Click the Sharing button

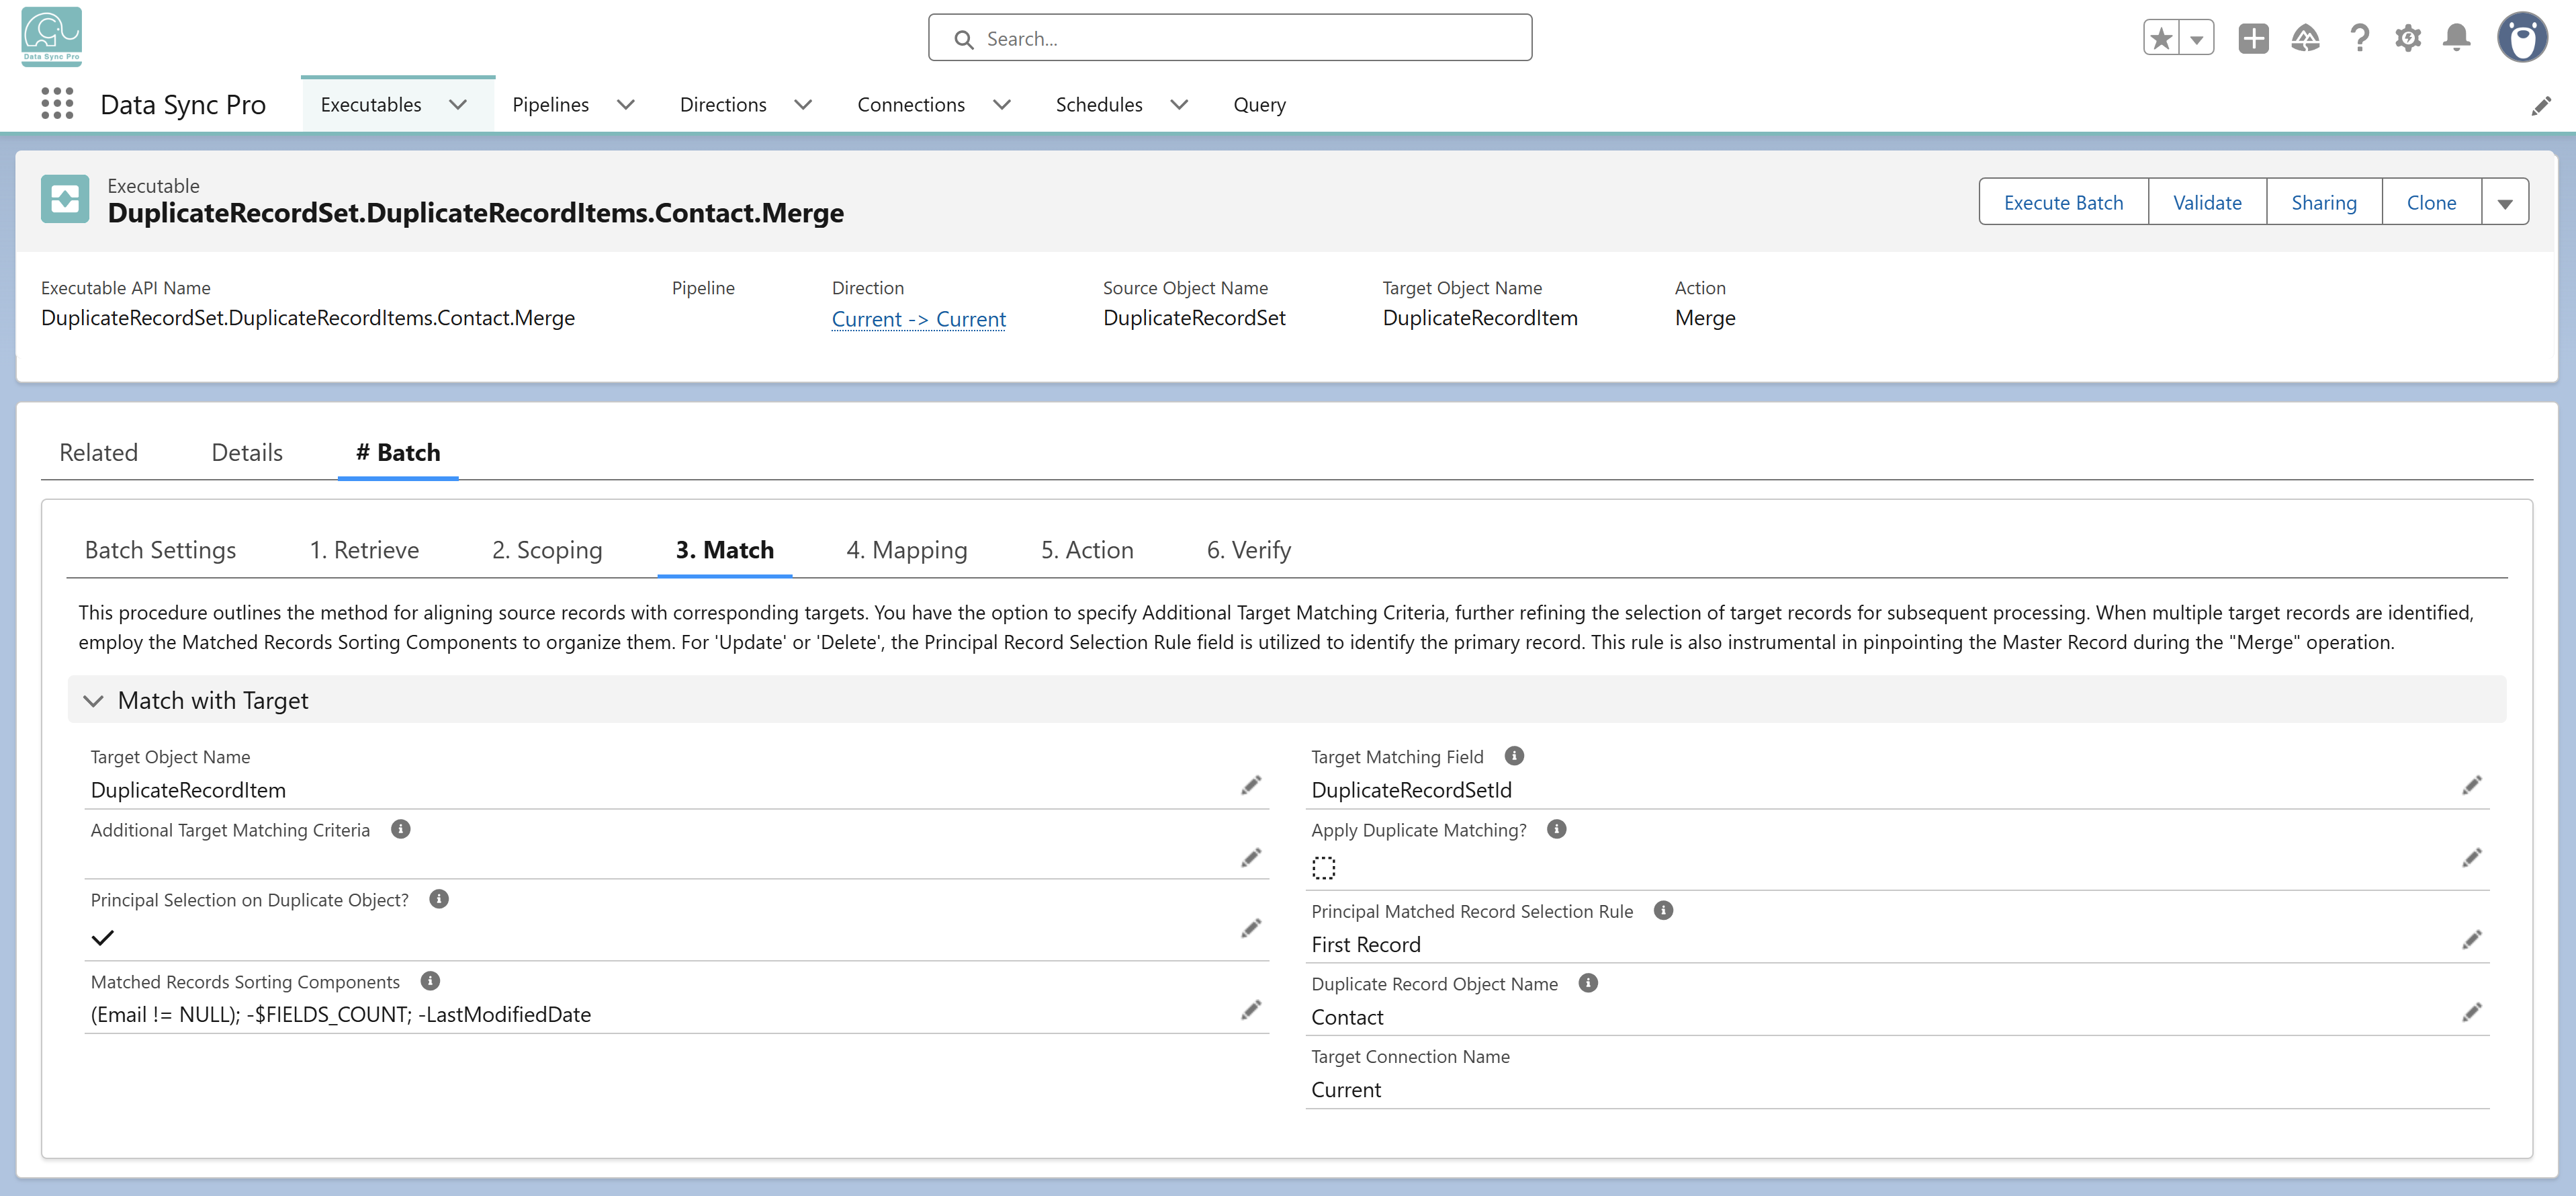coord(2324,202)
